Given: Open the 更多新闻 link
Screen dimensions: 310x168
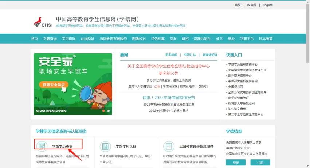Looking at the screenshot, I should tap(171, 55).
